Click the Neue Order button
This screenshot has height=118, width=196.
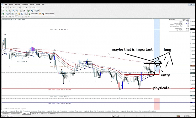pos(33,14)
